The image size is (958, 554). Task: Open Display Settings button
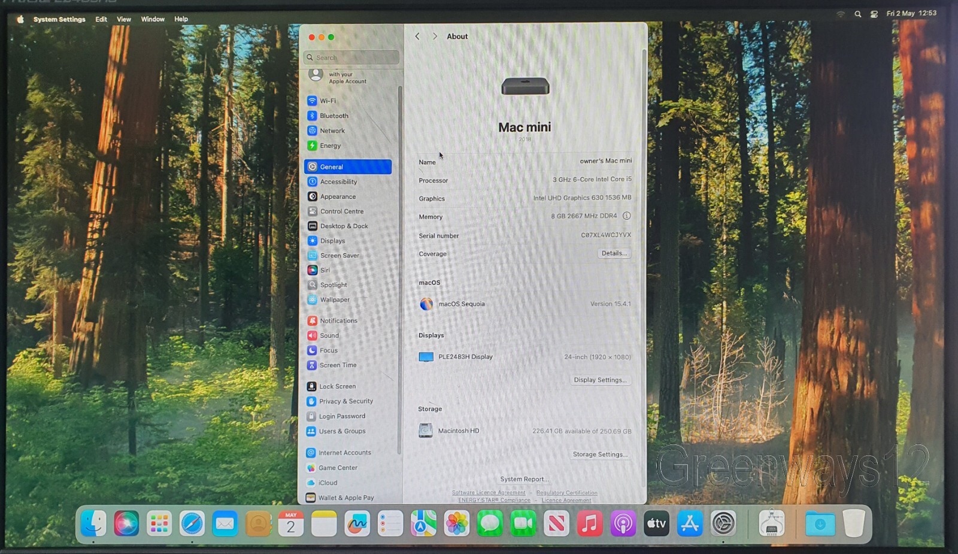click(600, 380)
